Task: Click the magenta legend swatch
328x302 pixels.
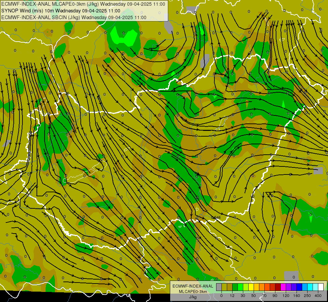Action: [x=283, y=287]
